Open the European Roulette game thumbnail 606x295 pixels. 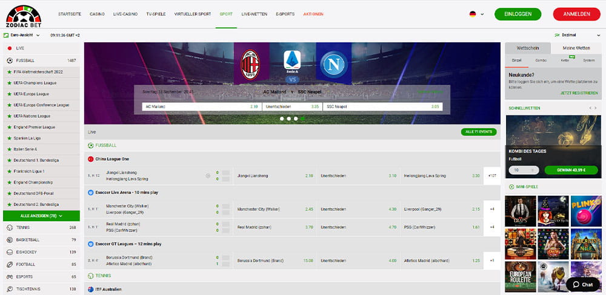[520, 276]
